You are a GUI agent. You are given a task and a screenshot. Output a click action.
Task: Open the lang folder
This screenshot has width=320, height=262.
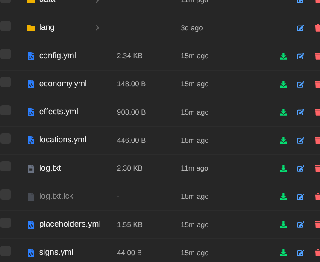[47, 27]
